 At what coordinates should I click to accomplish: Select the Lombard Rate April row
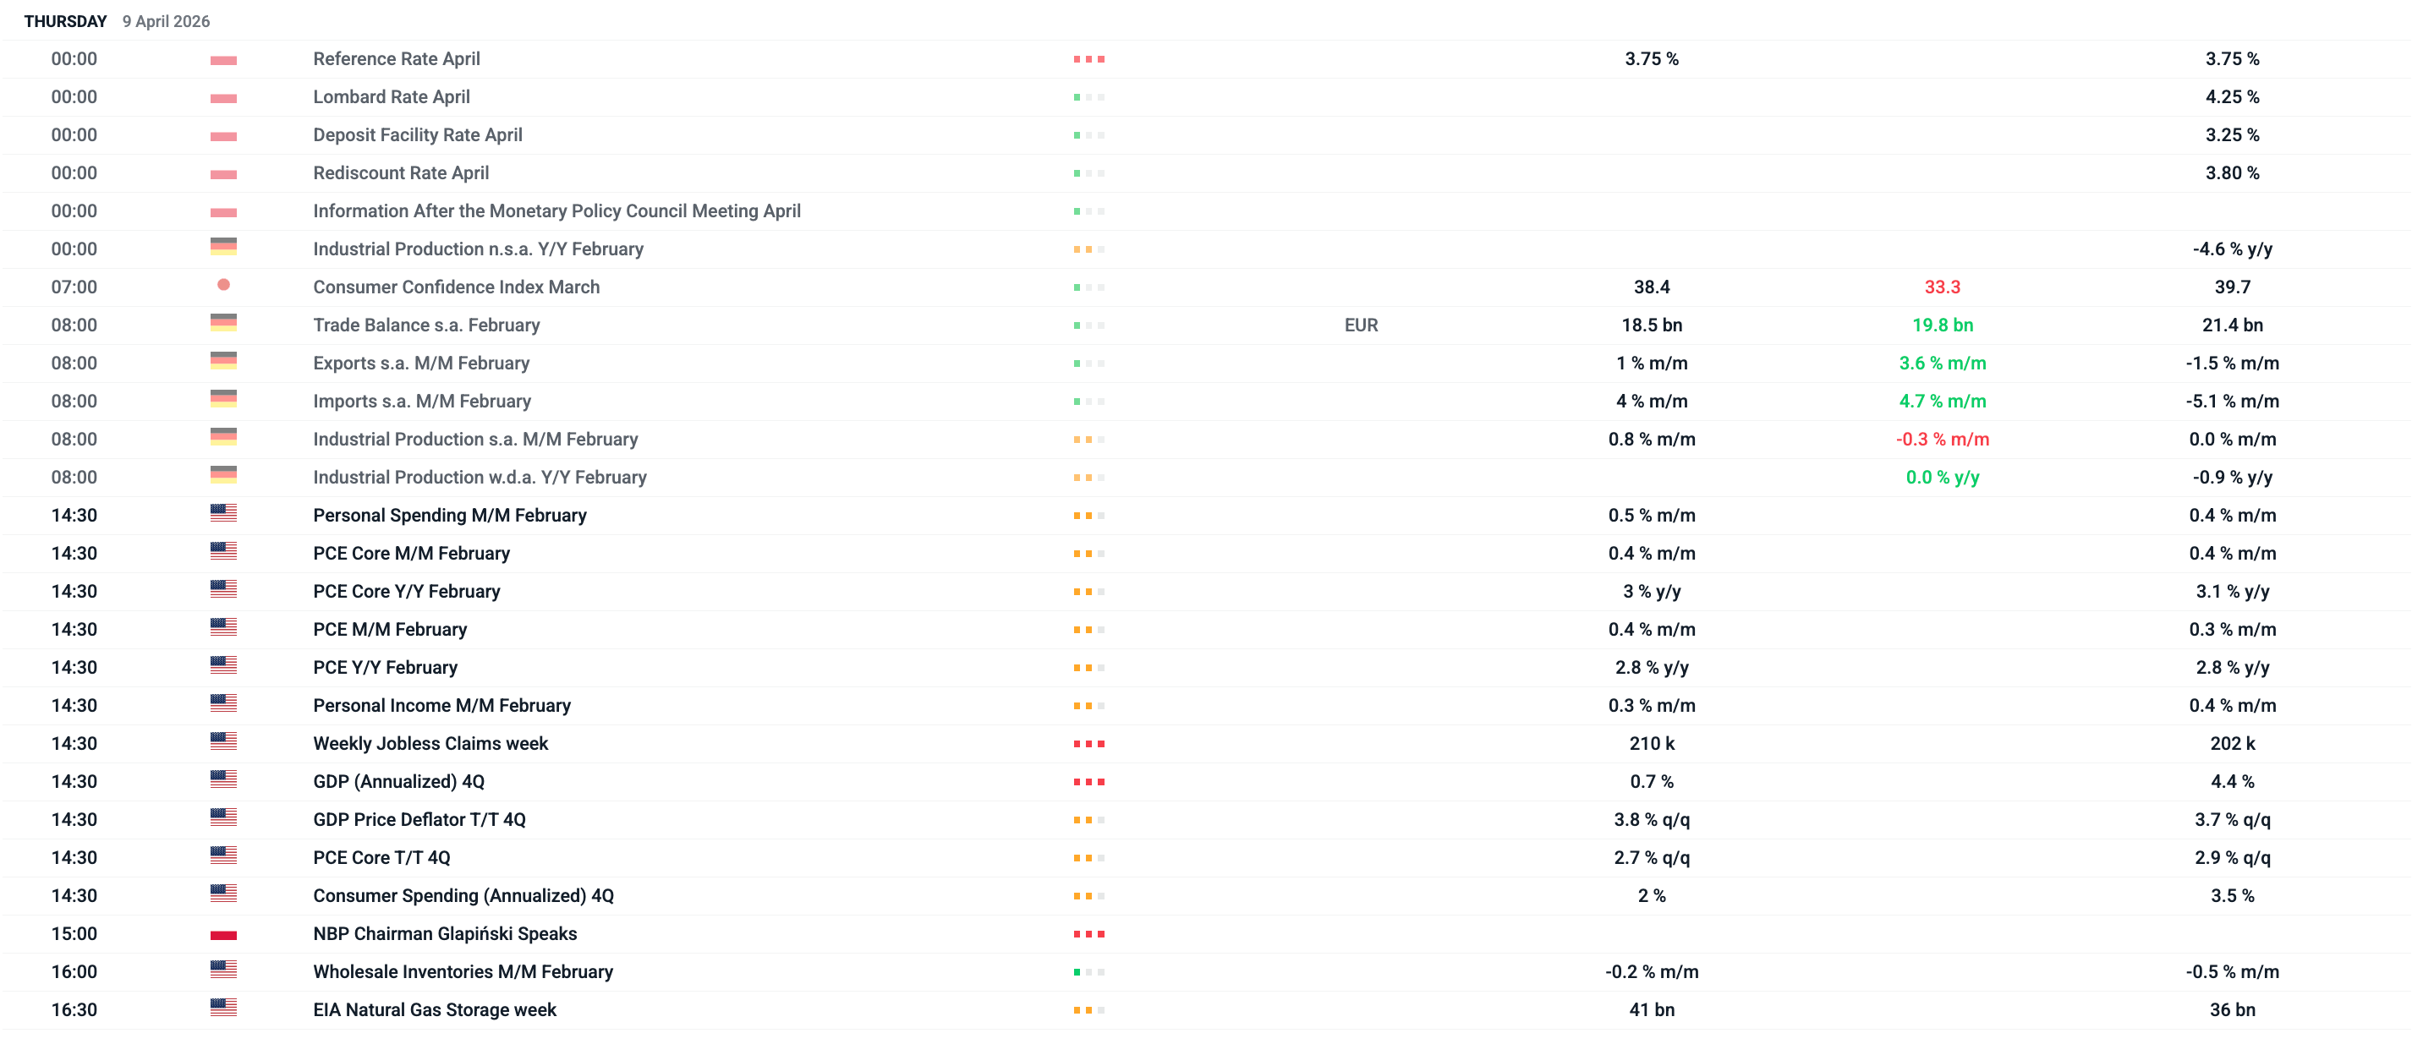pos(392,97)
